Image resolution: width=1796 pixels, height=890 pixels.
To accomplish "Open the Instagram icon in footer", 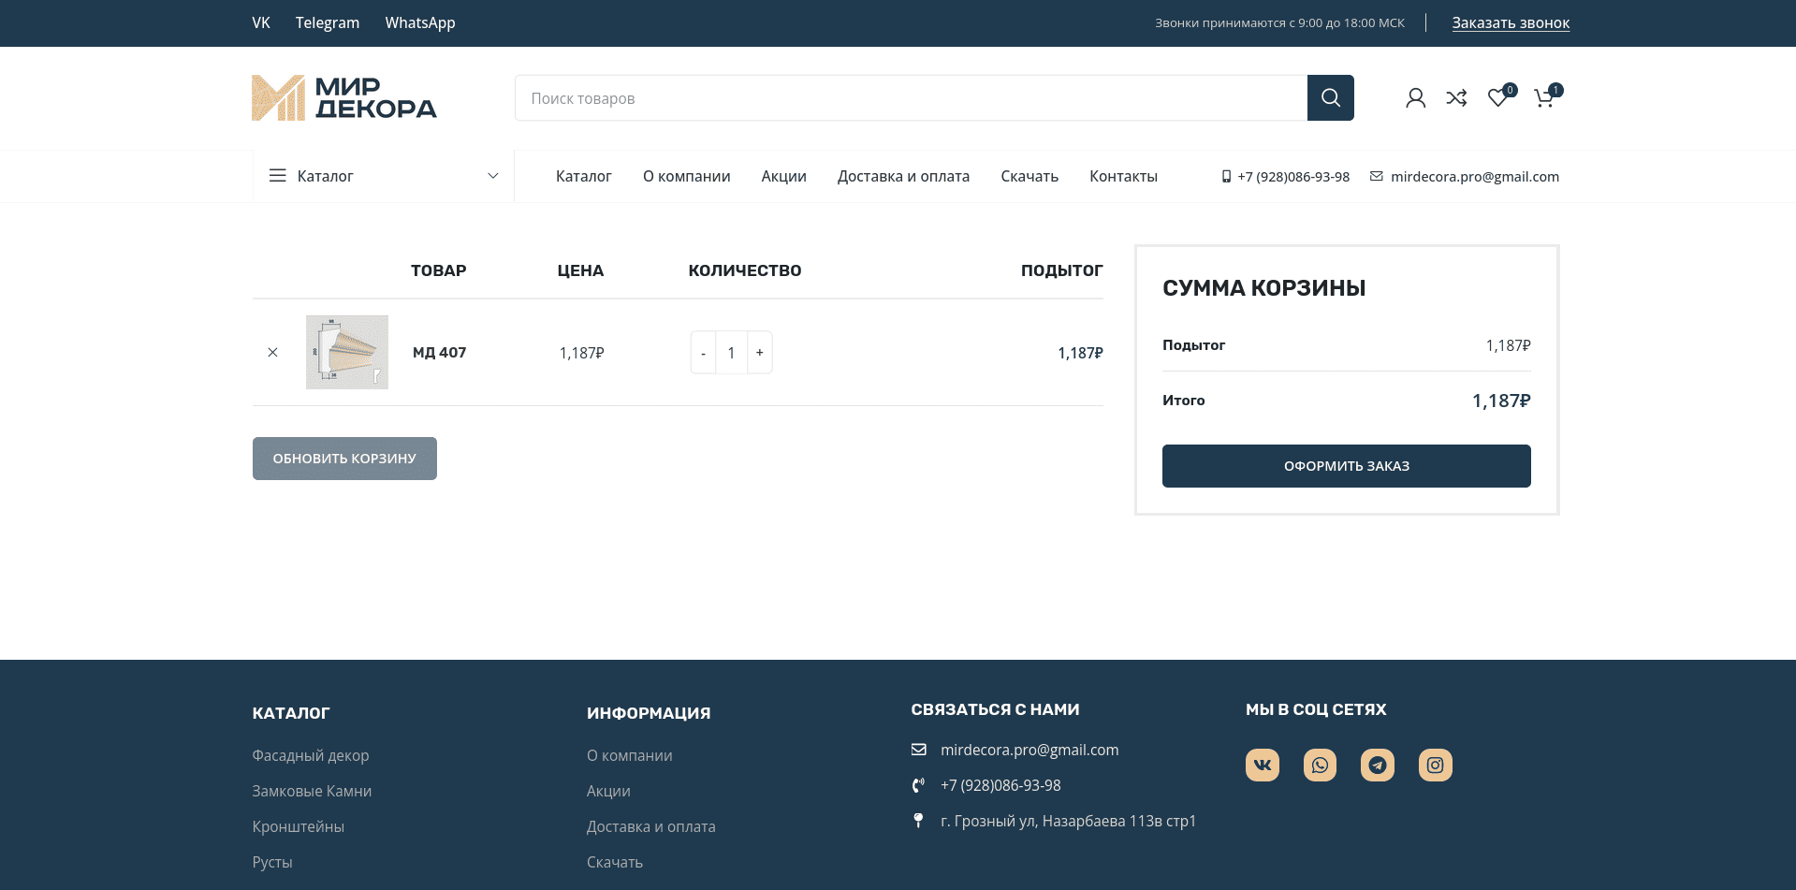I will tap(1436, 766).
